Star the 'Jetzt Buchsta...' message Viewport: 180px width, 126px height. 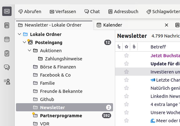(126, 56)
